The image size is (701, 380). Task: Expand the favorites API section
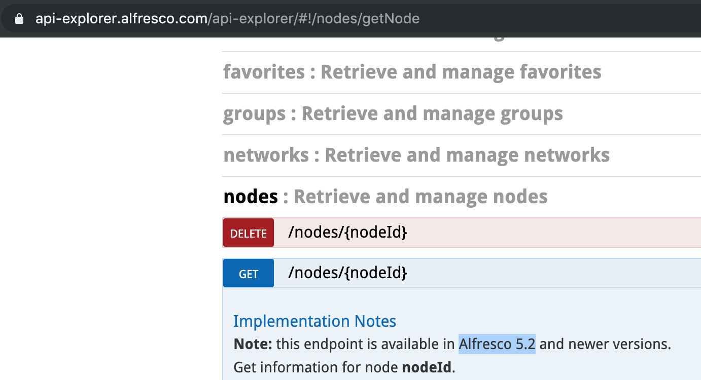[x=412, y=71]
